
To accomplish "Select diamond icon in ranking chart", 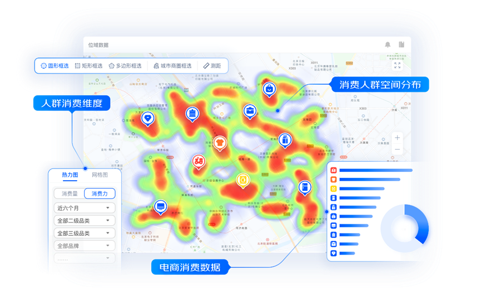I will (x=334, y=253).
